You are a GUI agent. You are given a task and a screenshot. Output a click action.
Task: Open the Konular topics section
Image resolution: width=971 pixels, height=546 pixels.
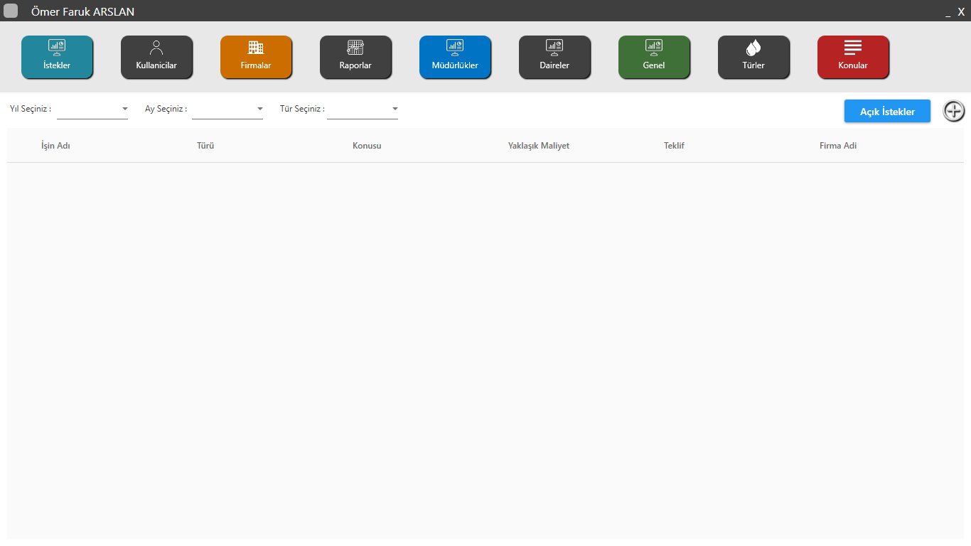coord(853,57)
